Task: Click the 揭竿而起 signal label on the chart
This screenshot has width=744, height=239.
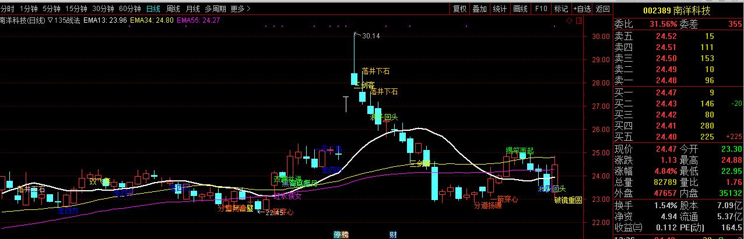Action: (x=519, y=151)
